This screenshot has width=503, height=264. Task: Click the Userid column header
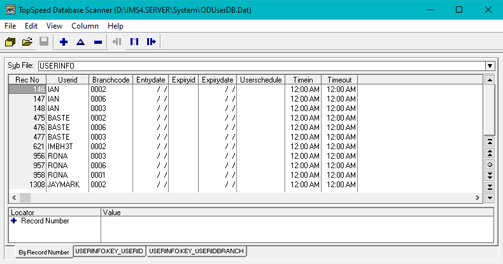click(67, 80)
